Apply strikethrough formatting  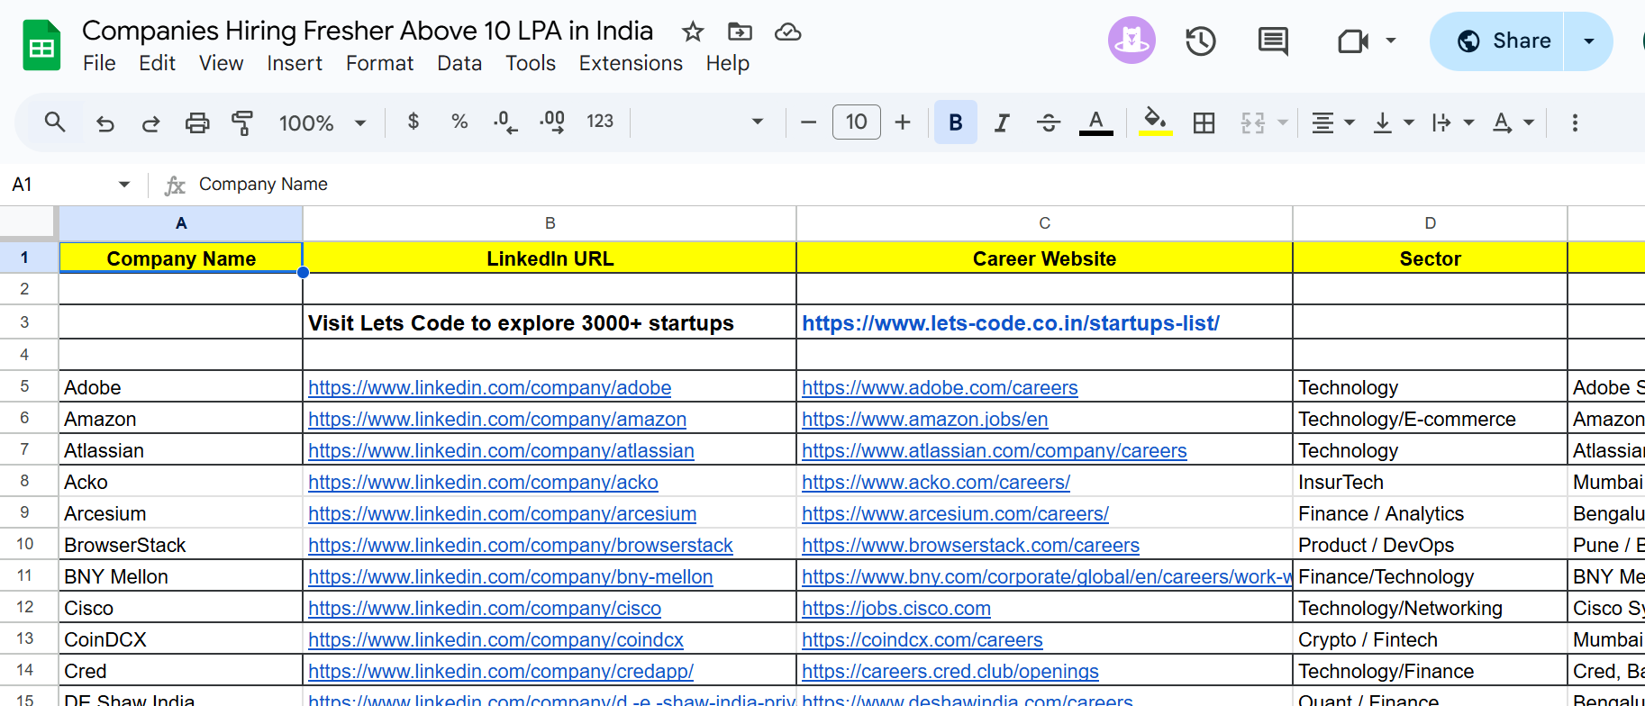[x=1049, y=122]
